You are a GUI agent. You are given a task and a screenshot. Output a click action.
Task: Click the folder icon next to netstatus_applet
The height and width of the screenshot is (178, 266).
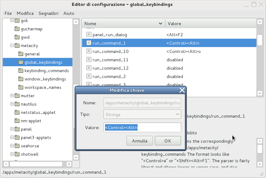click(17, 112)
